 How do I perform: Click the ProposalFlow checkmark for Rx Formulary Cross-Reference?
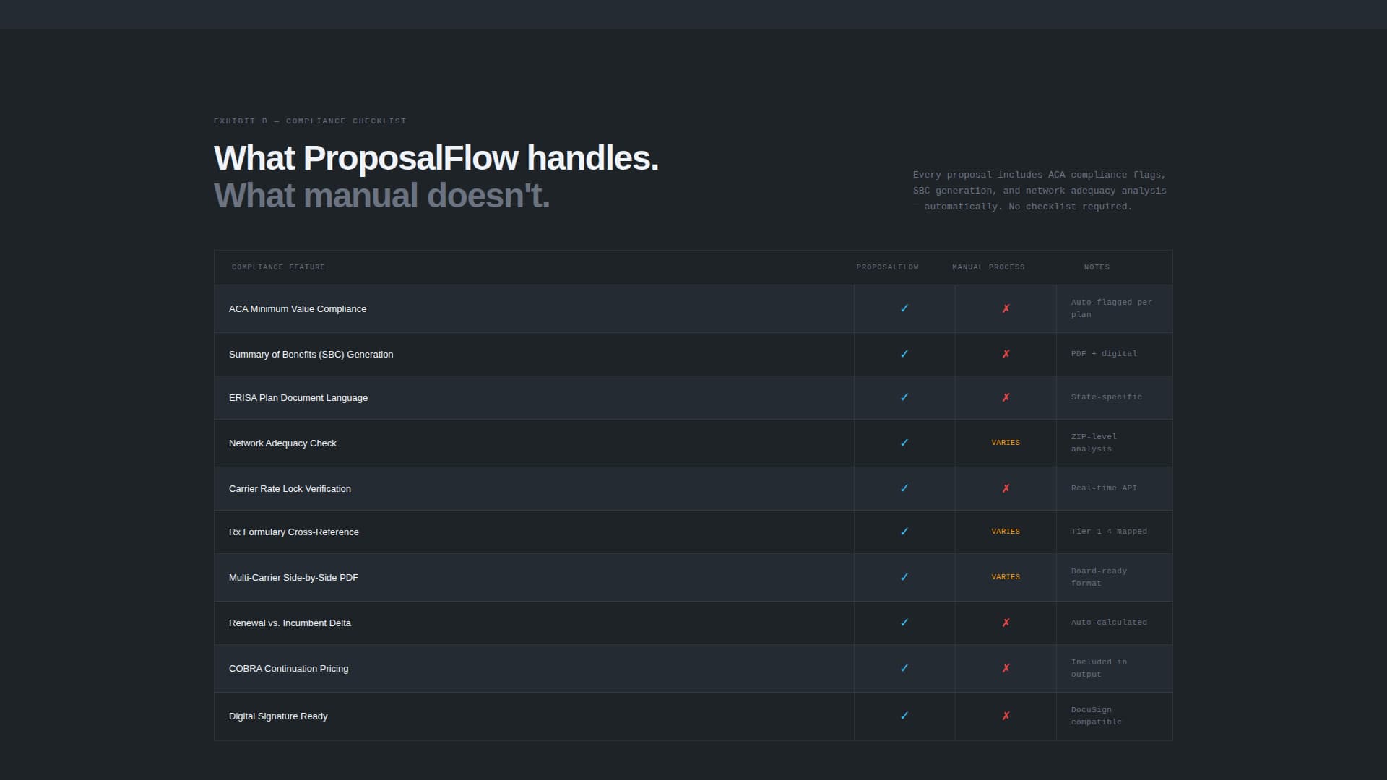click(904, 532)
